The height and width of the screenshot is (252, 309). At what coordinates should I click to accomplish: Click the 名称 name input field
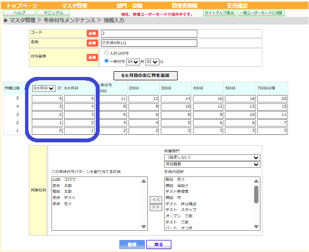[149, 43]
